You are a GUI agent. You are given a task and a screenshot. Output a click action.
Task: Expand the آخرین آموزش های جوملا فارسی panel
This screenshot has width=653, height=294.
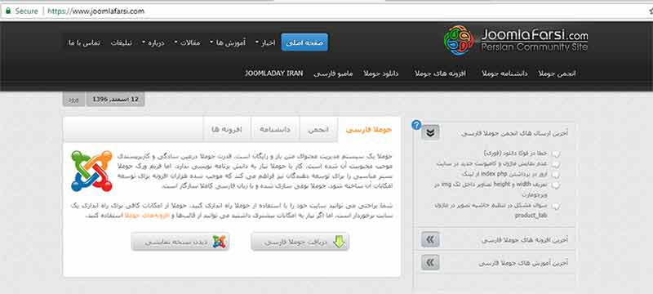tap(430, 263)
